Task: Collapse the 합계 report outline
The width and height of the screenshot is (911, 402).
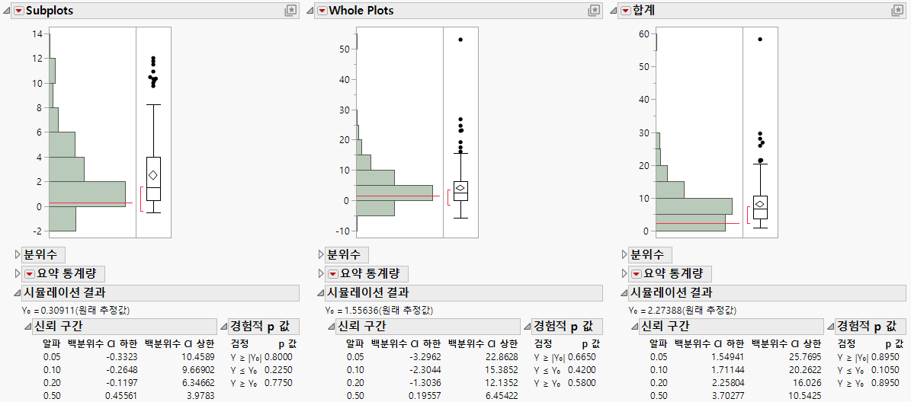Action: pyautogui.click(x=614, y=11)
